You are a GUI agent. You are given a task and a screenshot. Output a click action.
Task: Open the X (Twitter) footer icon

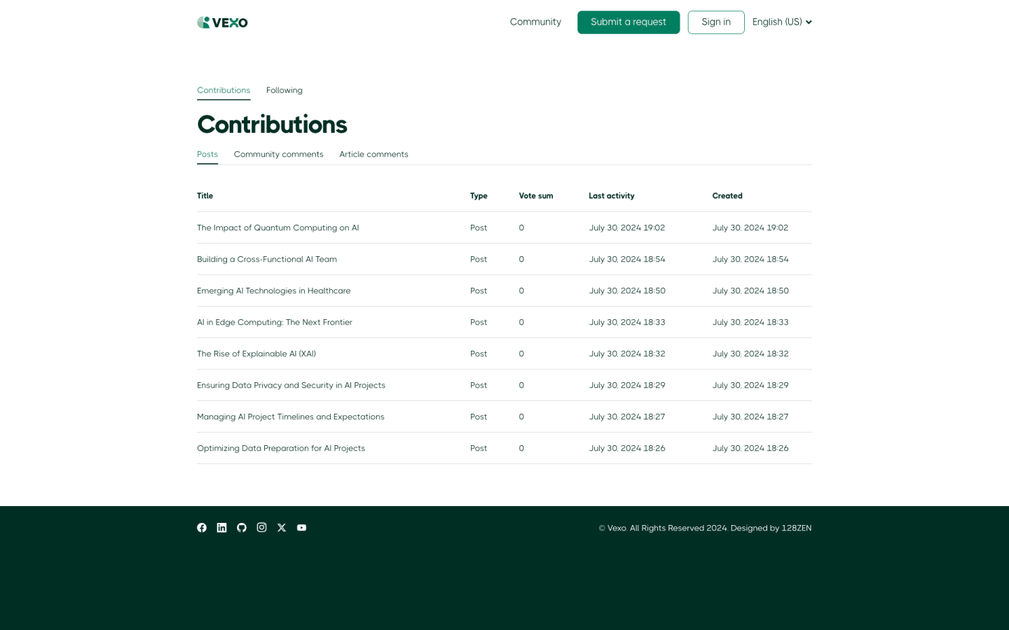(x=282, y=528)
